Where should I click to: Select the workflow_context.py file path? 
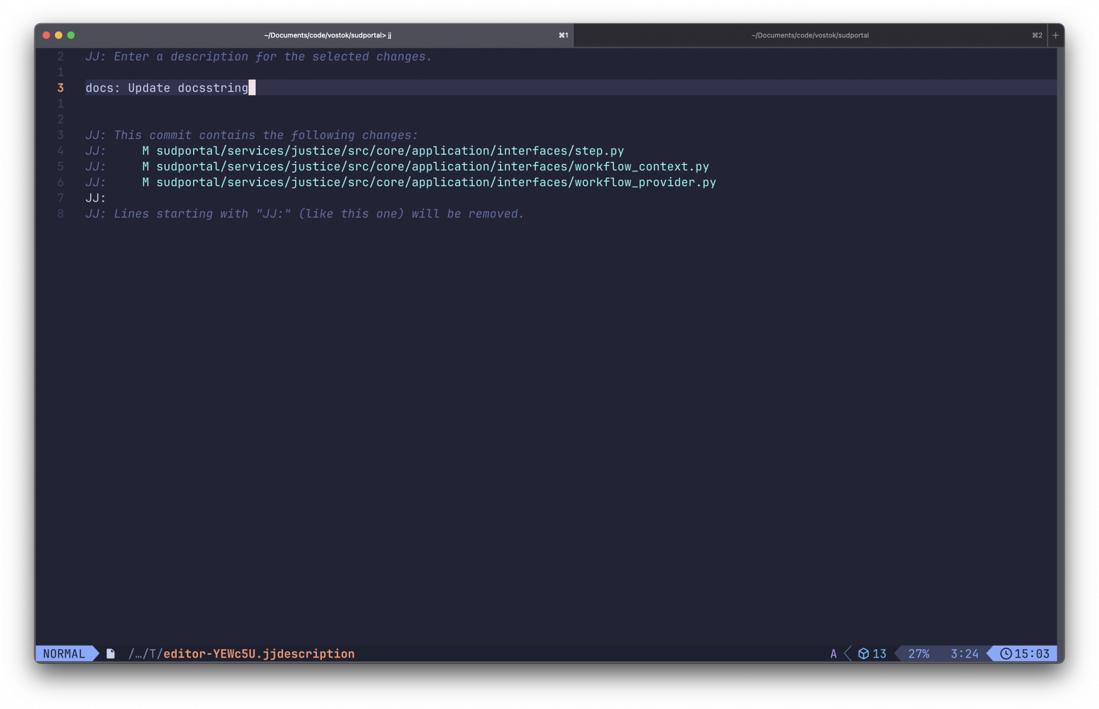tap(433, 167)
